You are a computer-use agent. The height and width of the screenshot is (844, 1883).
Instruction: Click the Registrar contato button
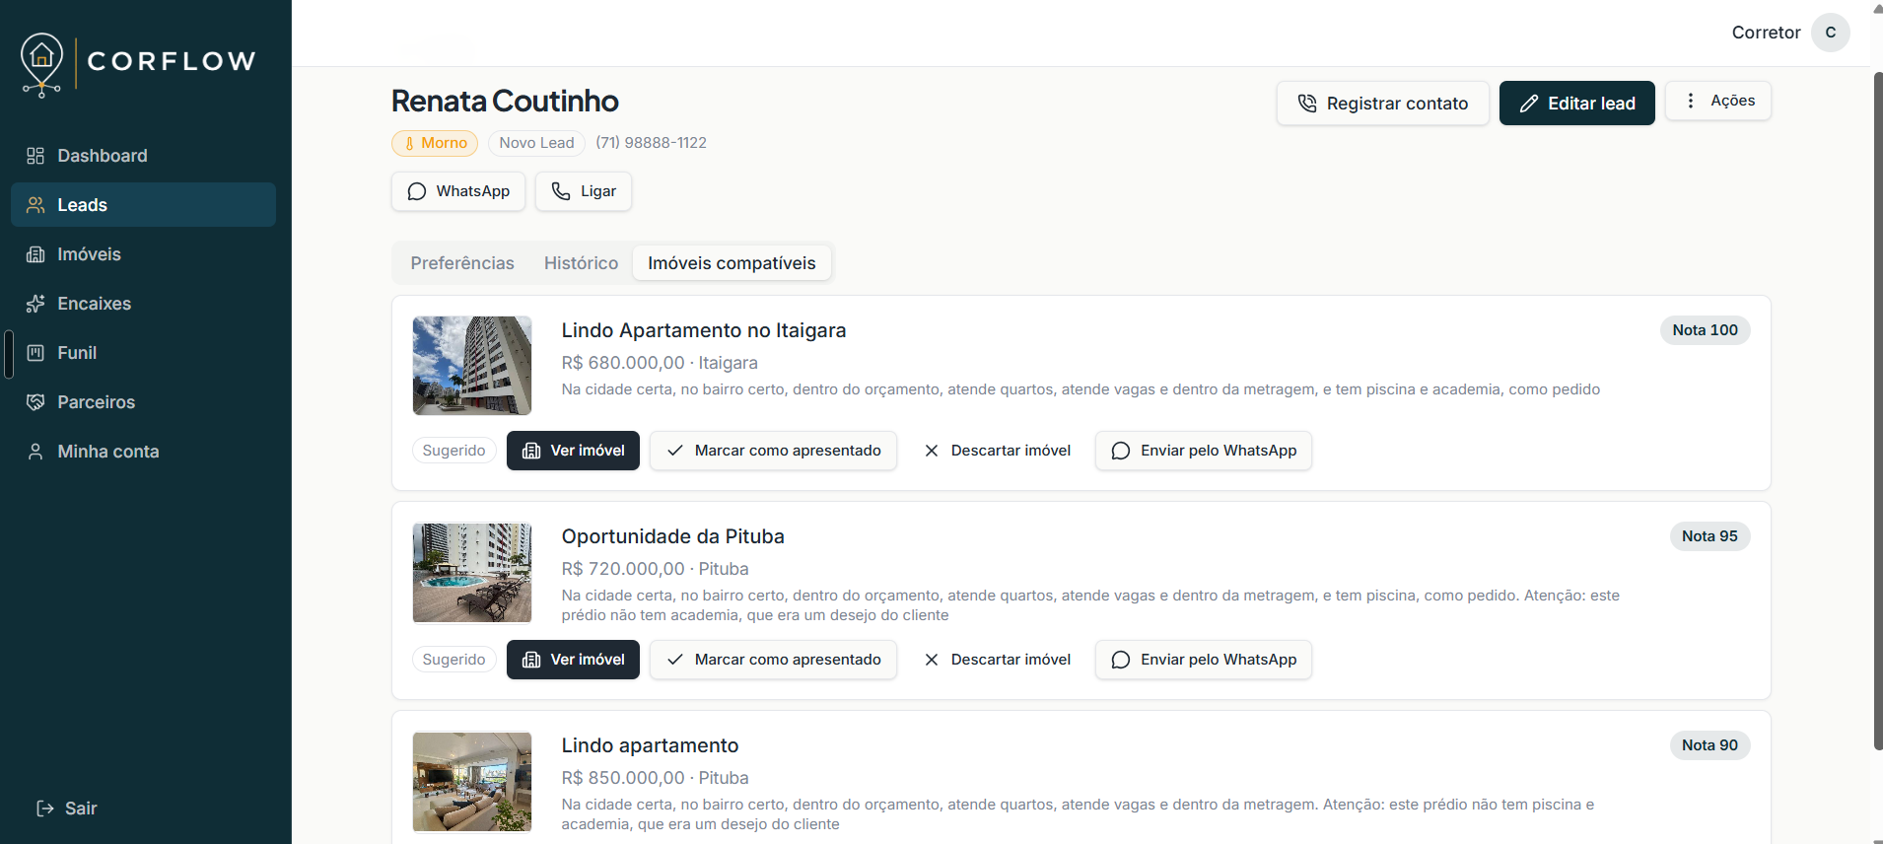(x=1382, y=104)
